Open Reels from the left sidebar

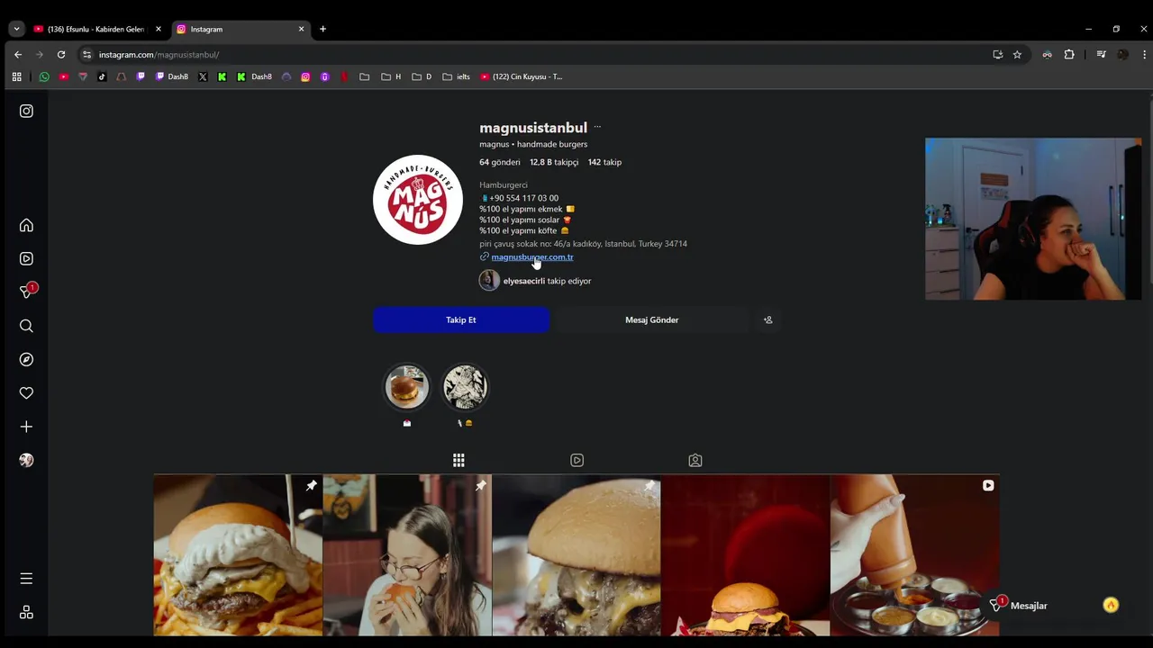pyautogui.click(x=26, y=258)
